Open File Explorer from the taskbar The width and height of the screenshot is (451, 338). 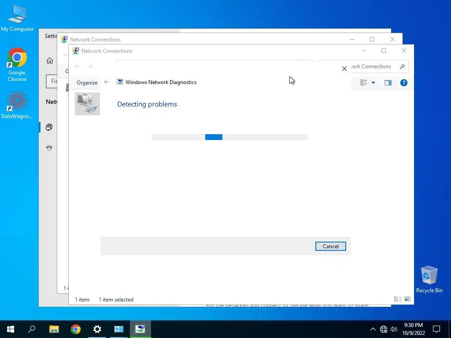pos(54,329)
